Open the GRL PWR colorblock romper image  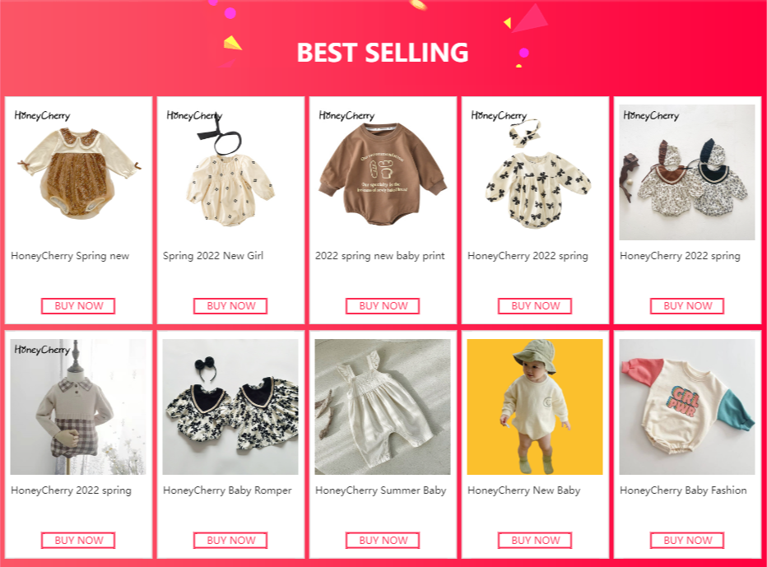pyautogui.click(x=687, y=407)
